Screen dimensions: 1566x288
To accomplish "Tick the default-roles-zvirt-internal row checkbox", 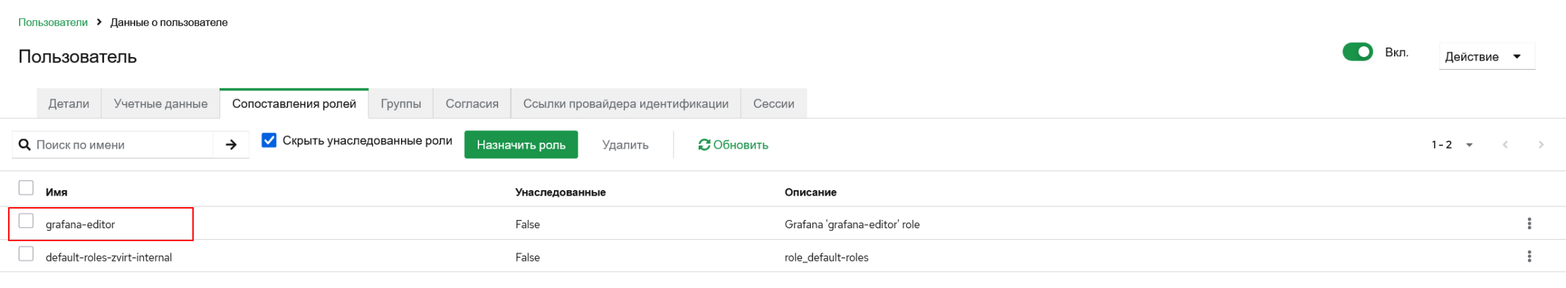I will click(x=26, y=254).
